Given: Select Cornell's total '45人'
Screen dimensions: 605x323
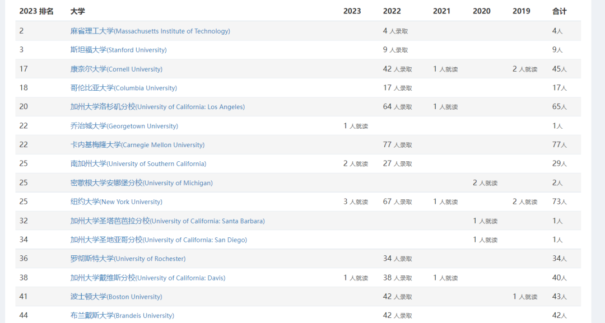Looking at the screenshot, I should 560,69.
